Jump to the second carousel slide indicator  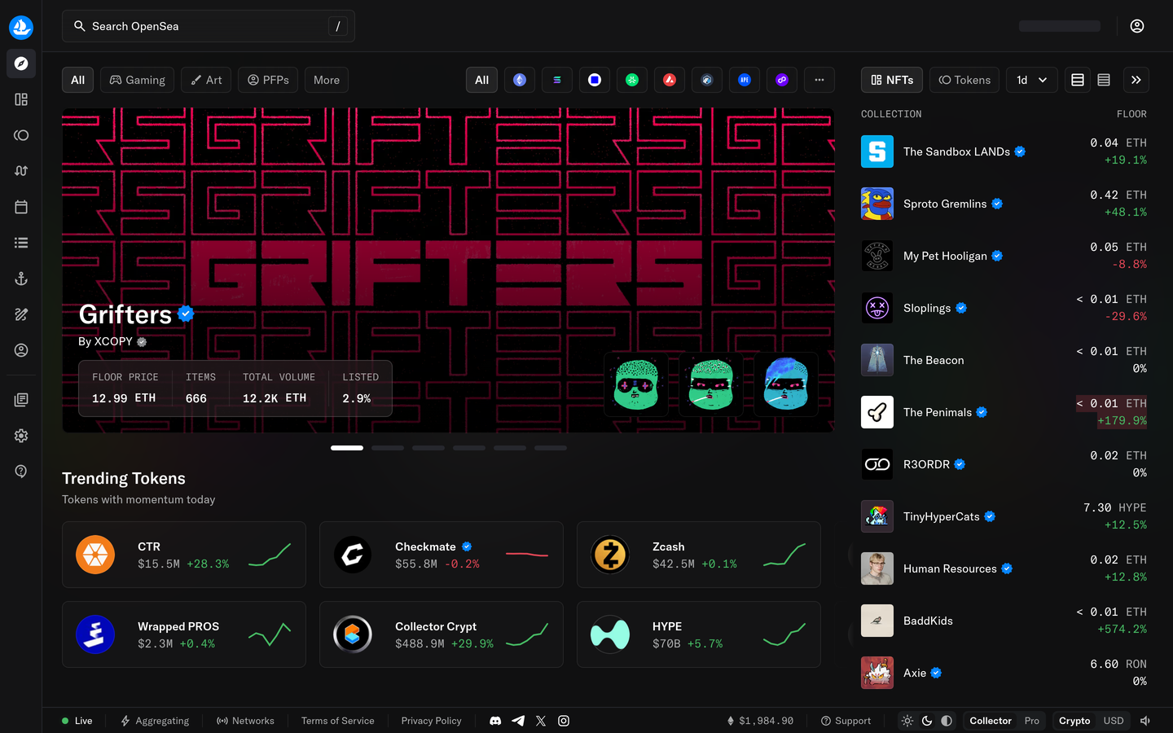[388, 448]
